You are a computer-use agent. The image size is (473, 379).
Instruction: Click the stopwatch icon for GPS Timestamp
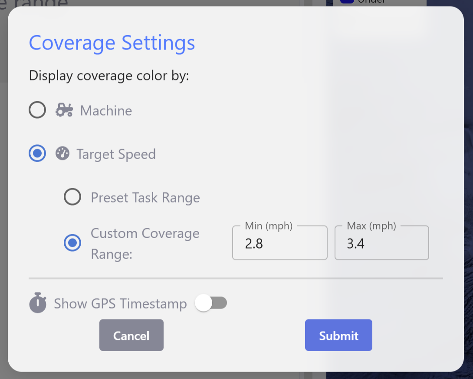tap(38, 303)
